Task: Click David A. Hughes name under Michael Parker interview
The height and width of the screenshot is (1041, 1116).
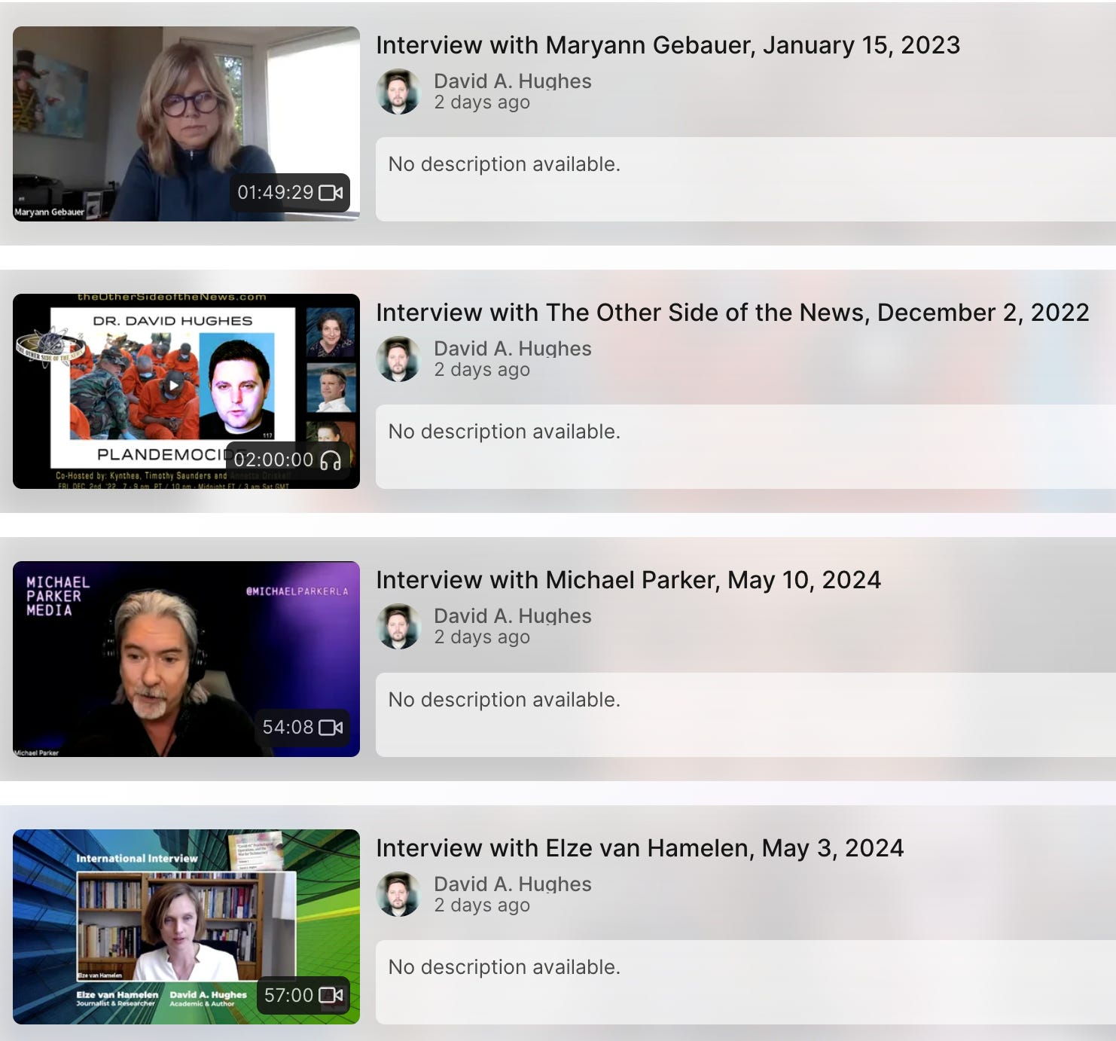Action: pos(512,616)
